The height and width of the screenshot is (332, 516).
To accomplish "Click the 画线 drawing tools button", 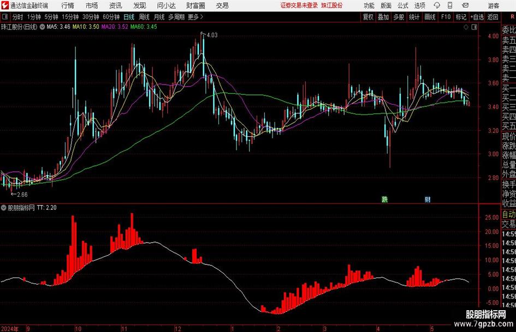I will [x=430, y=17].
